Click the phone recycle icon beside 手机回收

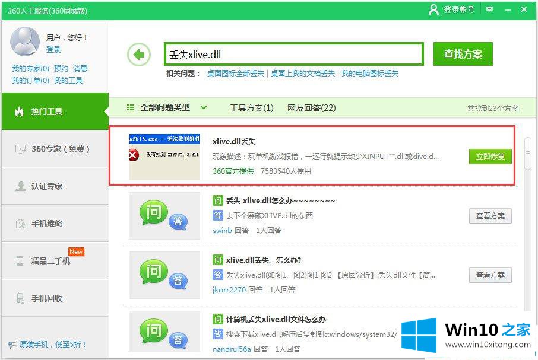(x=20, y=298)
